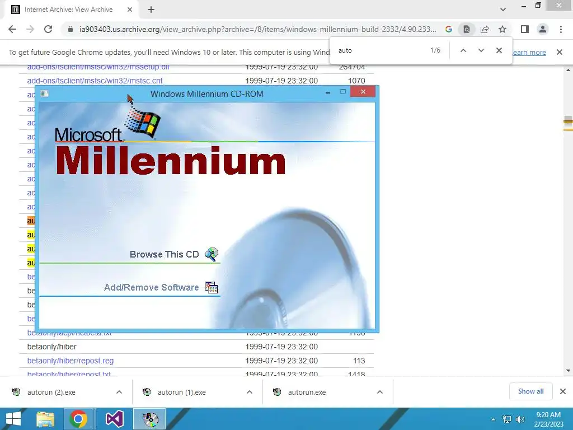Image resolution: width=573 pixels, height=430 pixels.
Task: Click the browser forward arrow
Action: point(30,29)
